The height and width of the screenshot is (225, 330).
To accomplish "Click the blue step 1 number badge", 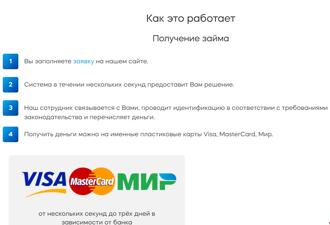I will (11, 61).
